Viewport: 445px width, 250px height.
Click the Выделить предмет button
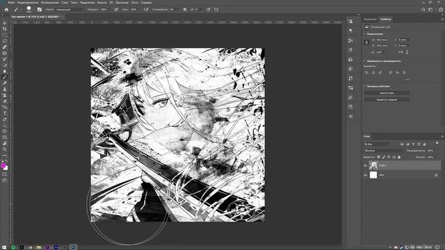pos(387,100)
